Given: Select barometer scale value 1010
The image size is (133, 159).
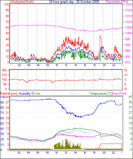Looking at the screenshot, I should pyautogui.click(x=128, y=22).
